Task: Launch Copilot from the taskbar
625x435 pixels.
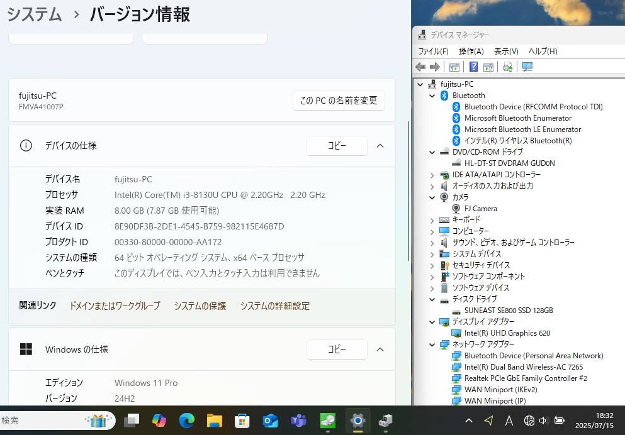Action: coord(159,421)
